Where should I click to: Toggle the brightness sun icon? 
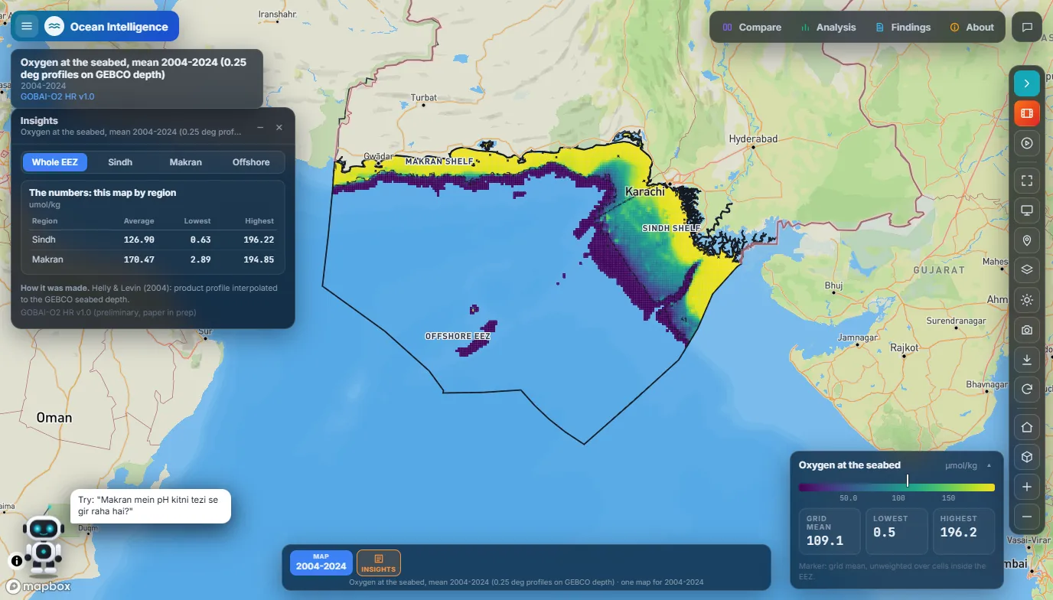(x=1027, y=300)
